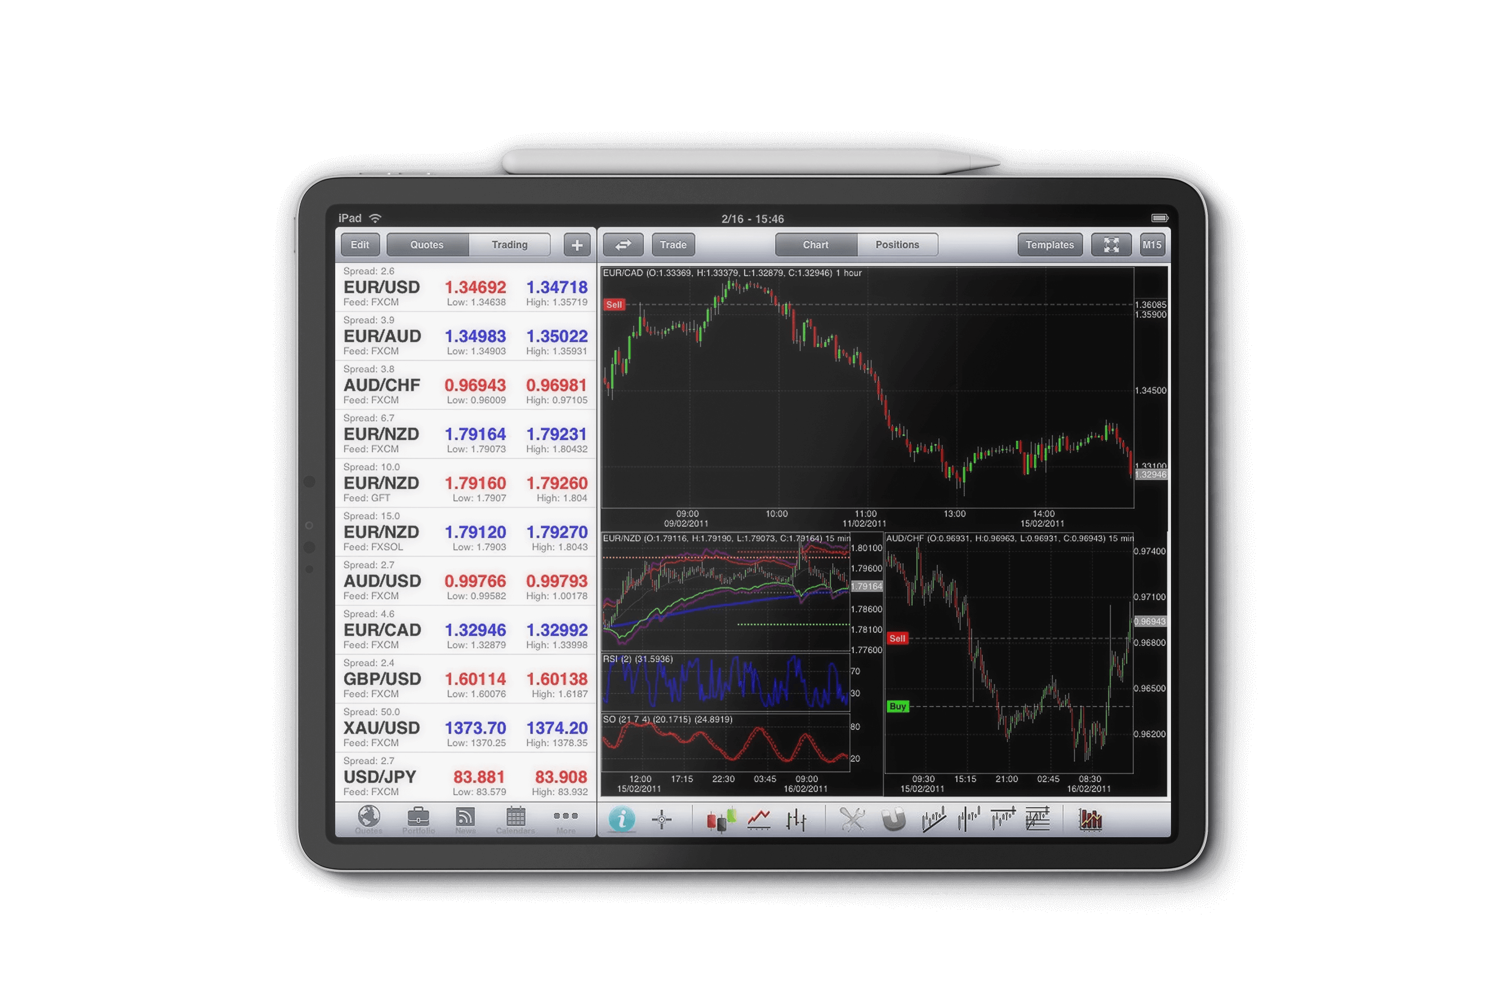Toggle fullscreen chart mode
The height and width of the screenshot is (999, 1499).
coord(1111,245)
